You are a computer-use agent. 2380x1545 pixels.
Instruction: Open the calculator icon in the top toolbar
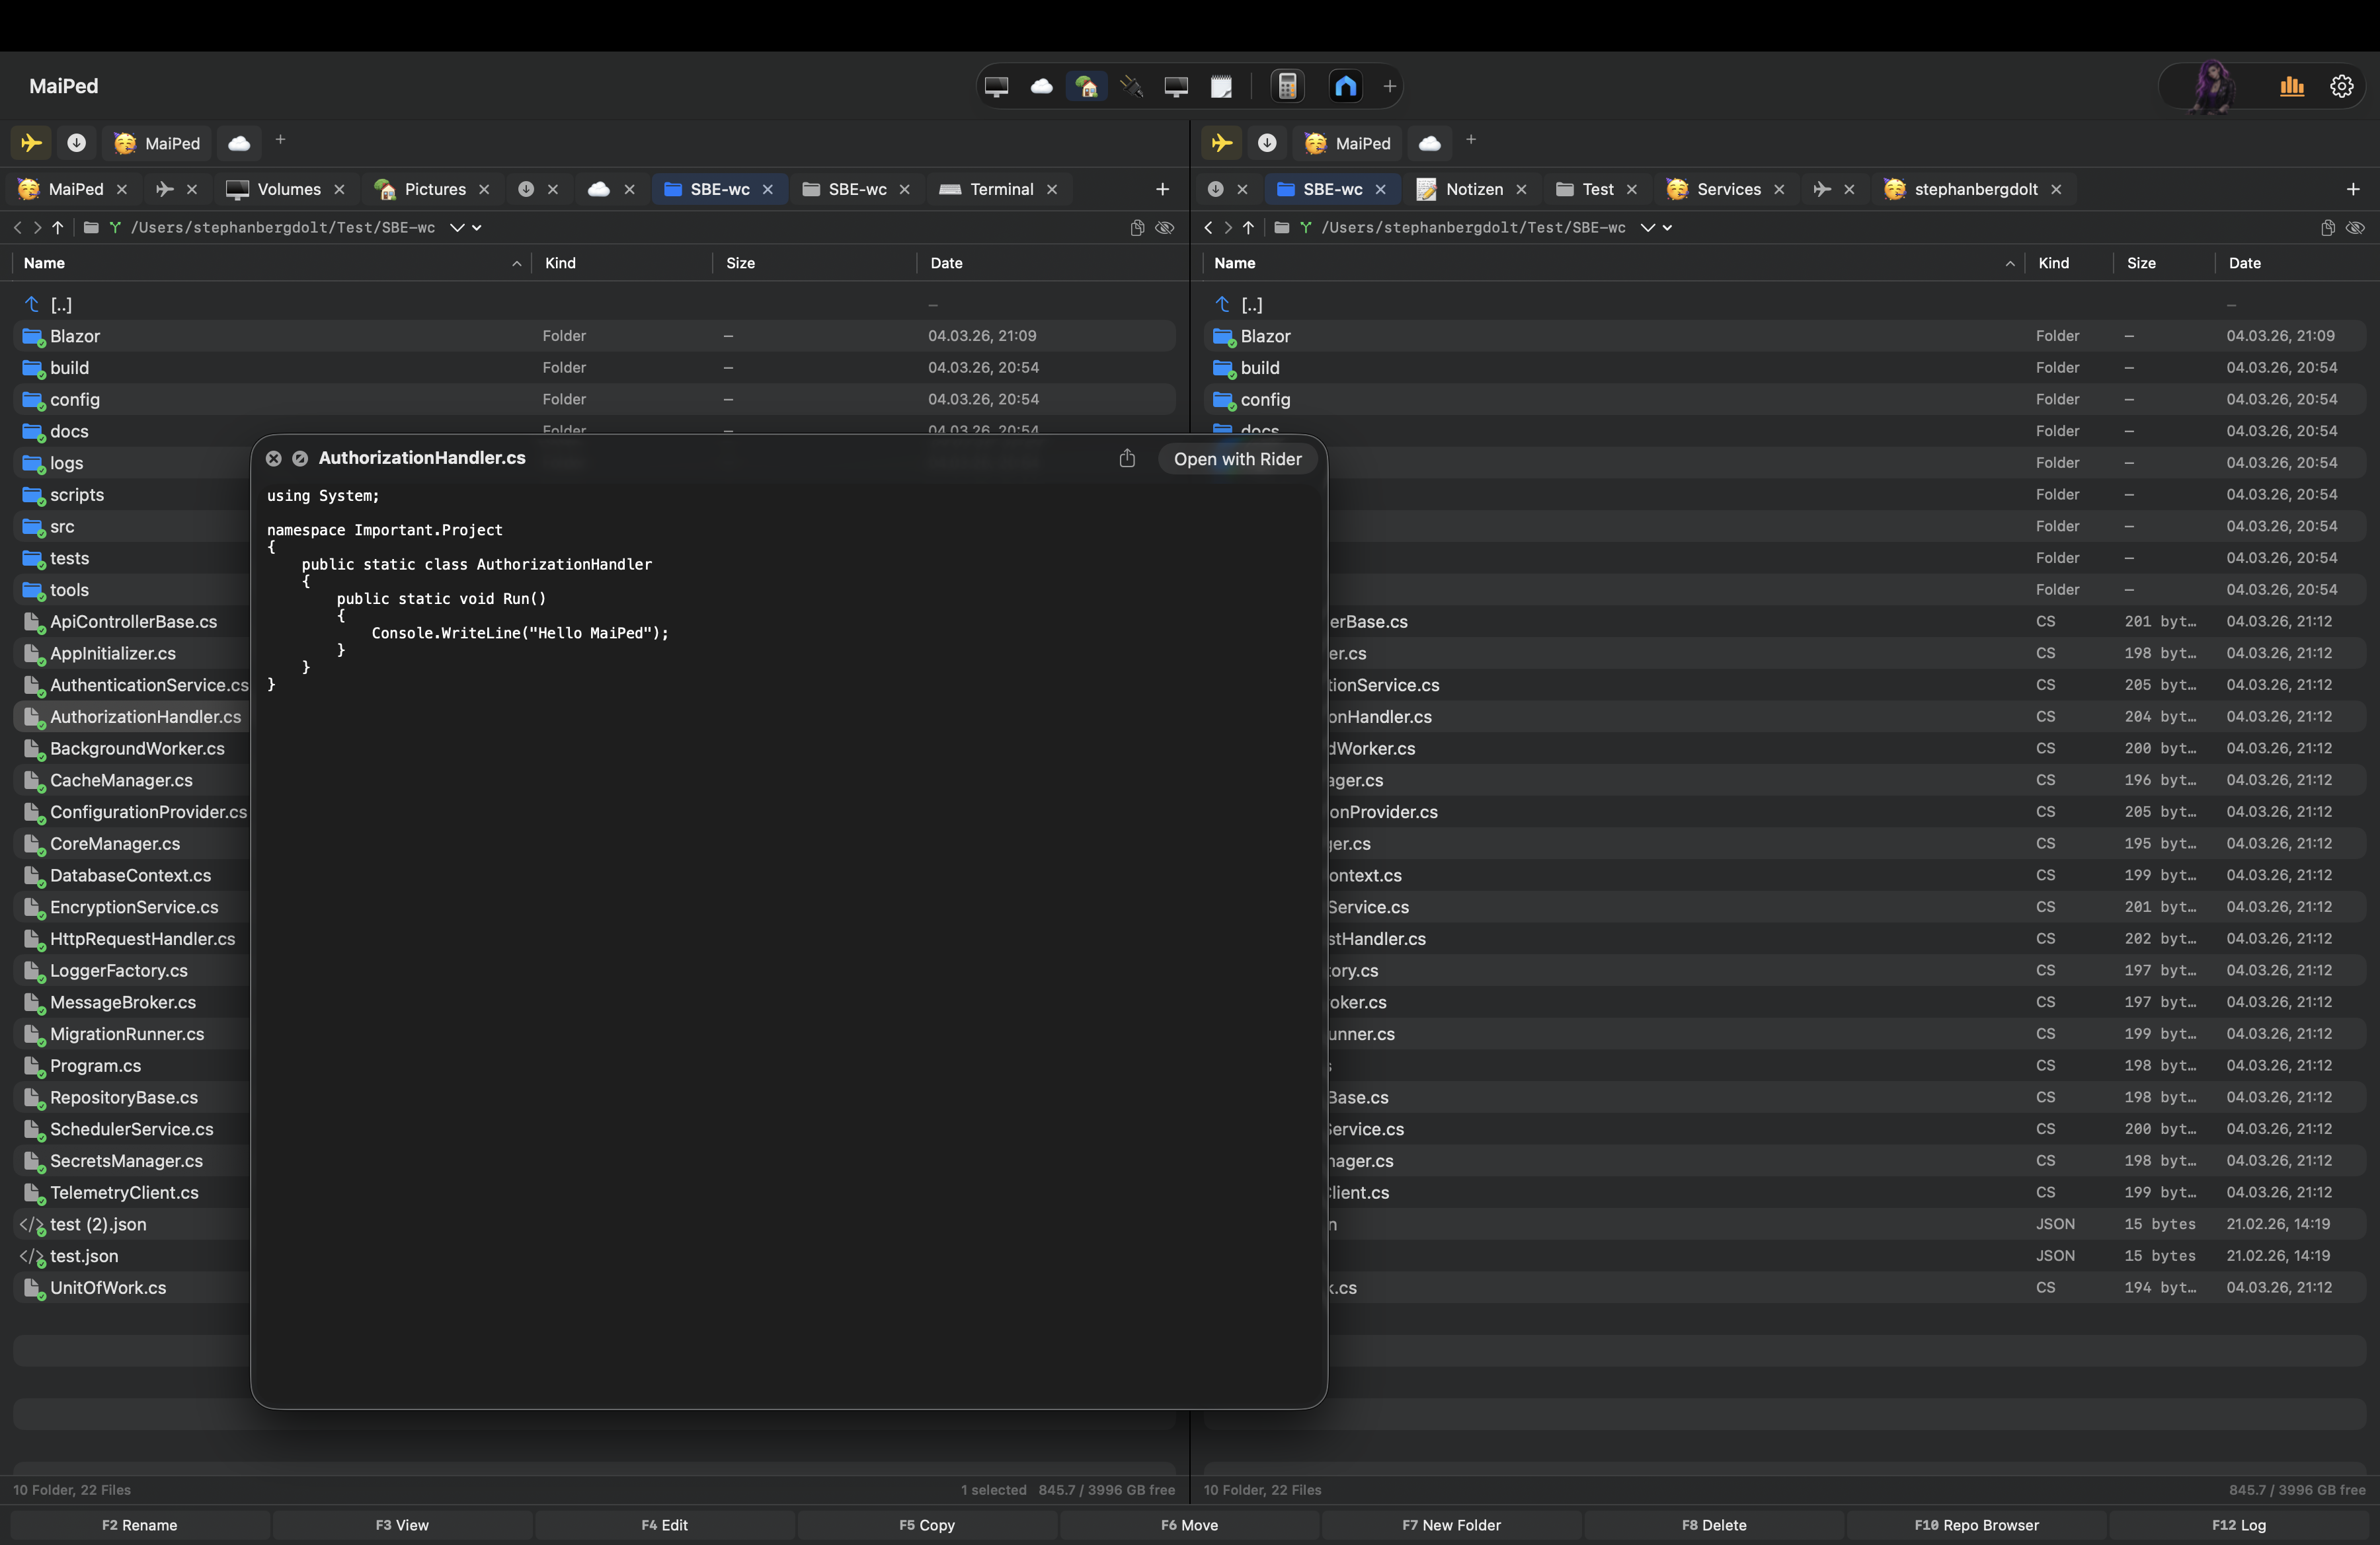coord(1288,86)
